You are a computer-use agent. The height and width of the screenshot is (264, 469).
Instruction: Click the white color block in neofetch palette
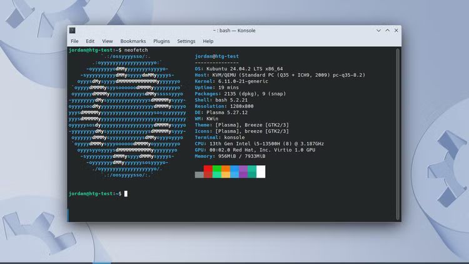261,171
